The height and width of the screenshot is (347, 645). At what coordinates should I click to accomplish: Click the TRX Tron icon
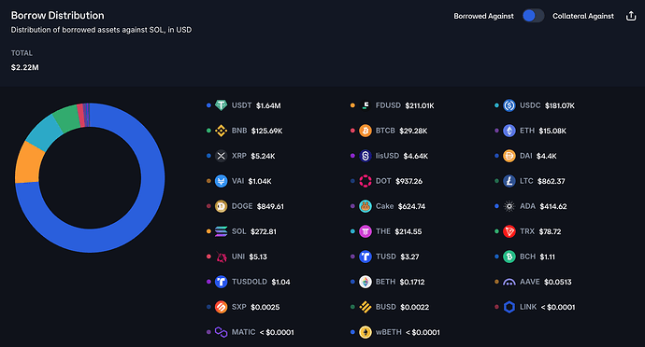coord(509,231)
